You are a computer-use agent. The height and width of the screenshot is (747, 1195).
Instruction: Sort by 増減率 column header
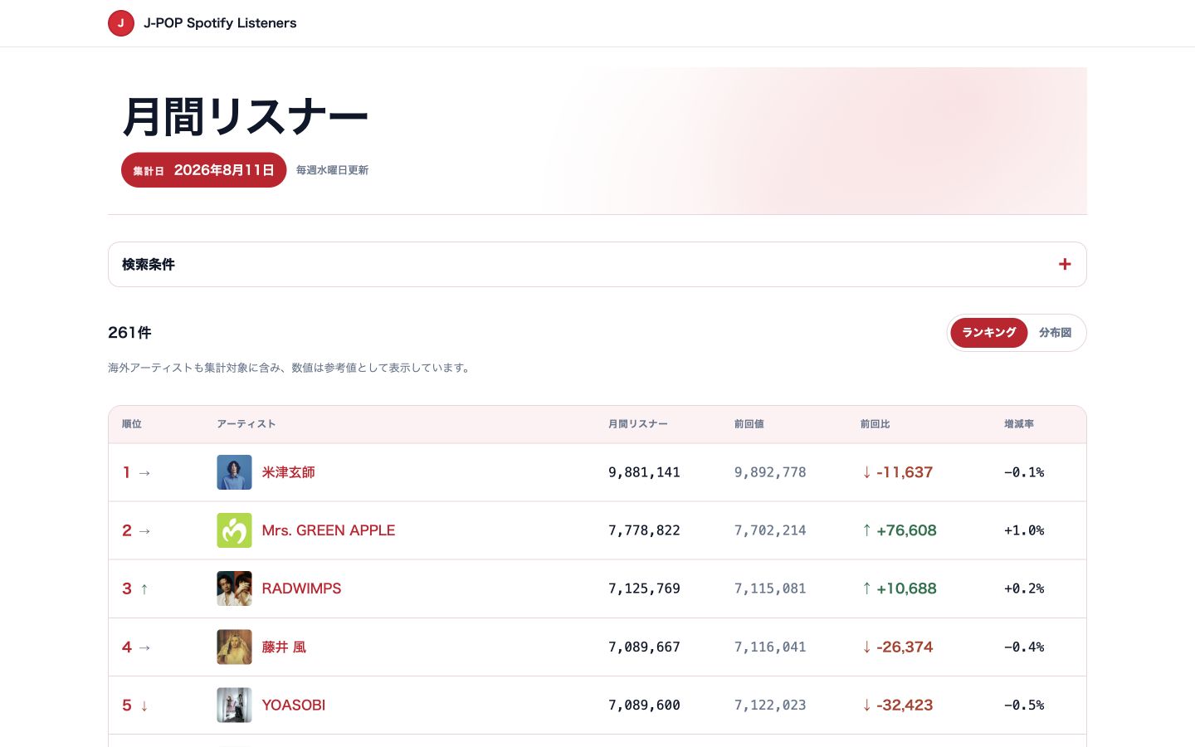click(1019, 424)
